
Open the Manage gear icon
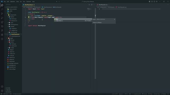click(2, 91)
